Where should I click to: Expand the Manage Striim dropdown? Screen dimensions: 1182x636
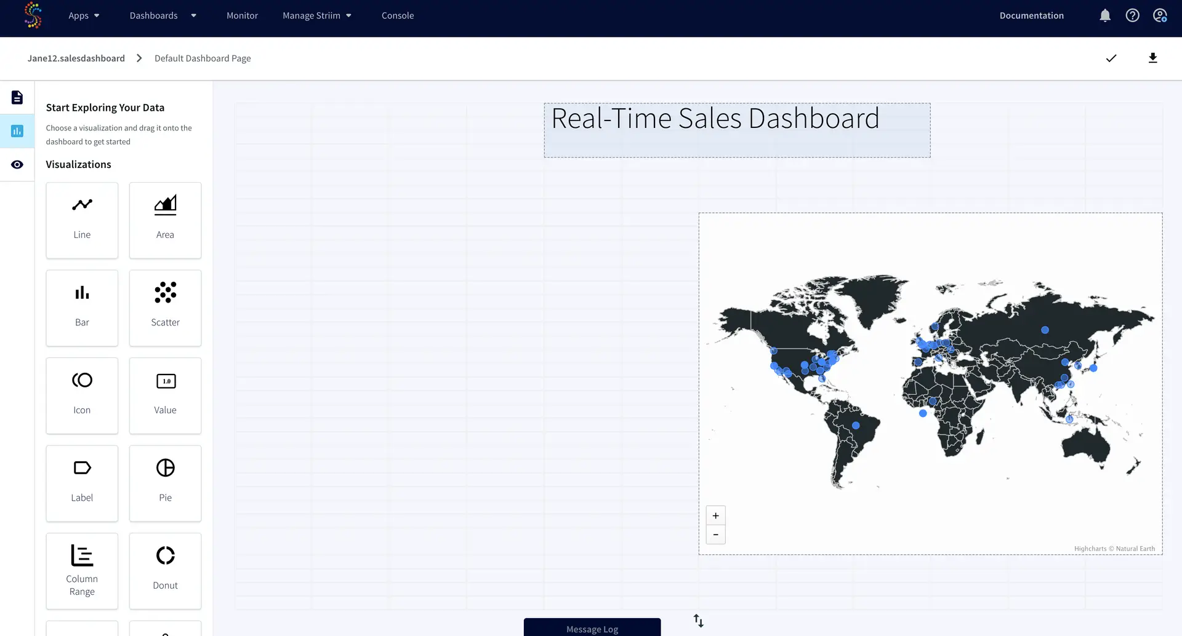316,15
